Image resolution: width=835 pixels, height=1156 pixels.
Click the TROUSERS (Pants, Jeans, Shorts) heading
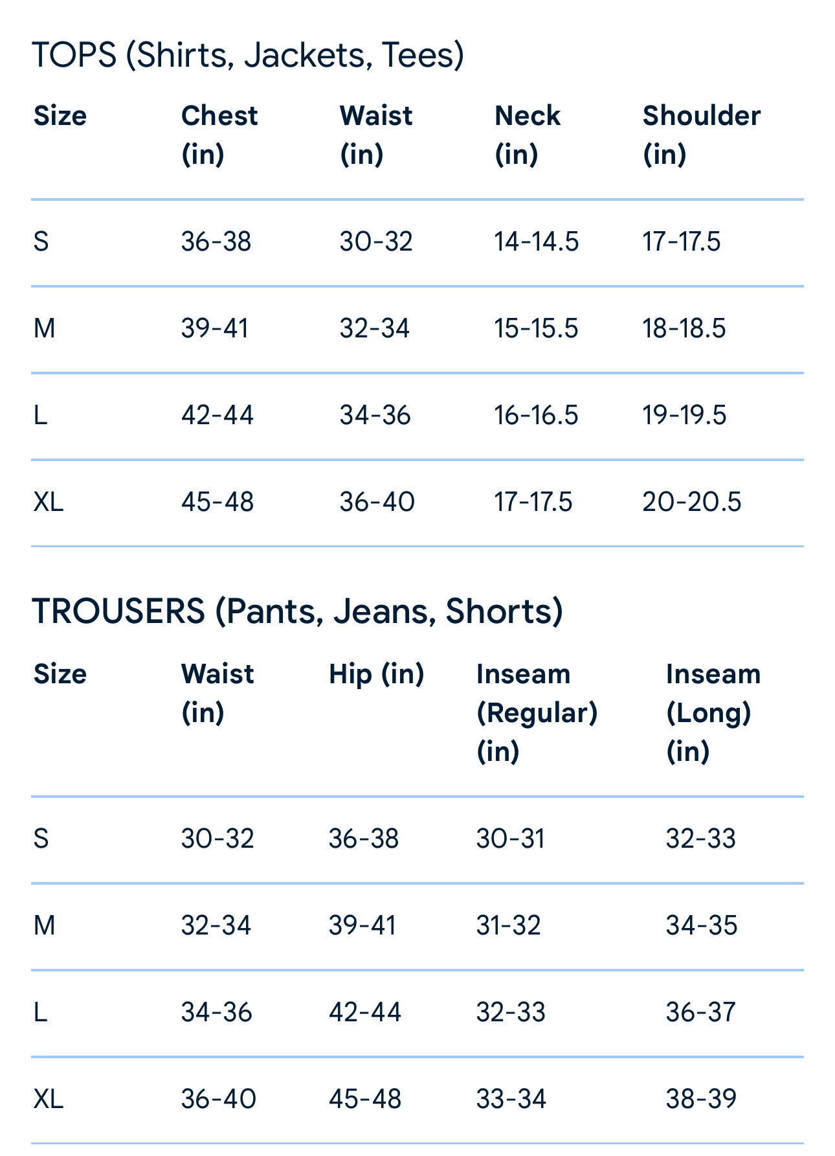pyautogui.click(x=298, y=611)
